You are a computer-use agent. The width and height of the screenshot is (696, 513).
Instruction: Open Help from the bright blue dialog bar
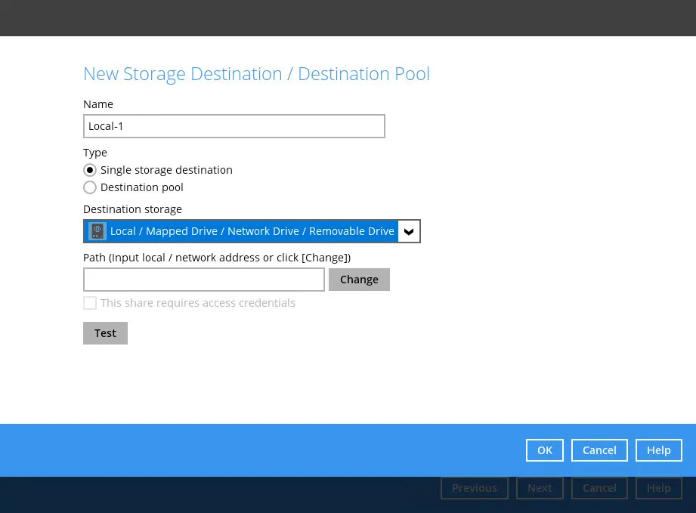click(658, 450)
